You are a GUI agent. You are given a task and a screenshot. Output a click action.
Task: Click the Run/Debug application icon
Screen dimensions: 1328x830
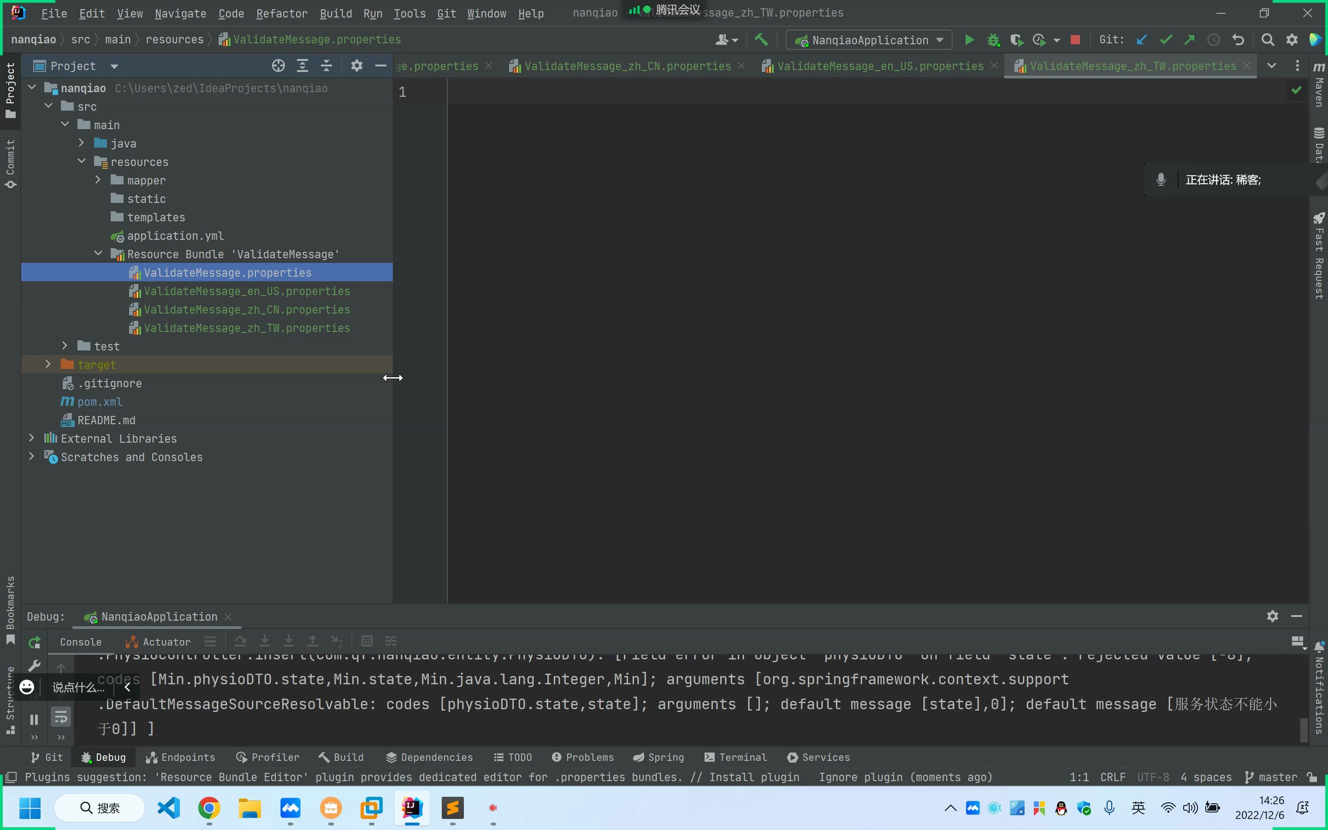pos(968,39)
